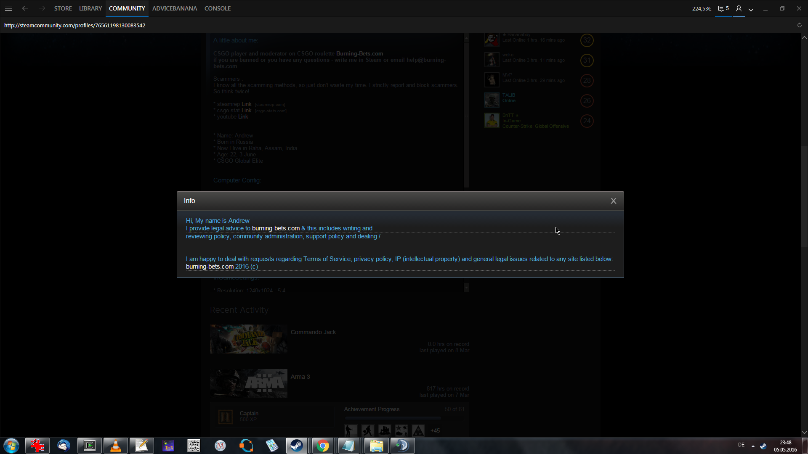Open the friends profile icon in header
808x454 pixels.
coord(739,8)
